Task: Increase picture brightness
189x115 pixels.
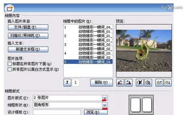Action: (x=159, y=83)
